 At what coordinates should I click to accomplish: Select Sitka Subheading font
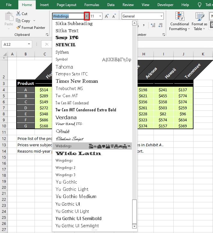[92, 23]
